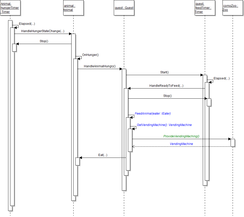The image size is (244, 217).
Task: Click the activation bar on comoZoo lifeline
Action: pyautogui.click(x=233, y=143)
